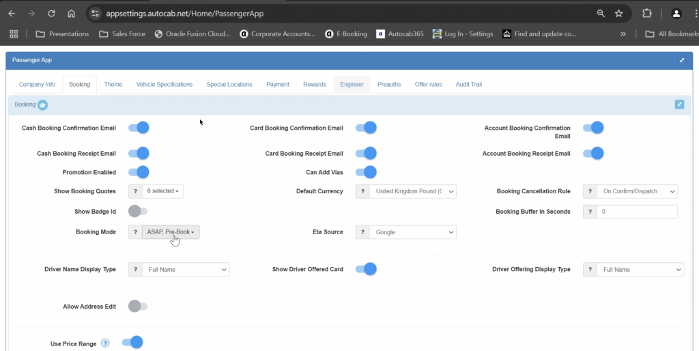Open the Driver Offering Display Type dropdown
Image resolution: width=699 pixels, height=351 pixels.
coord(640,269)
